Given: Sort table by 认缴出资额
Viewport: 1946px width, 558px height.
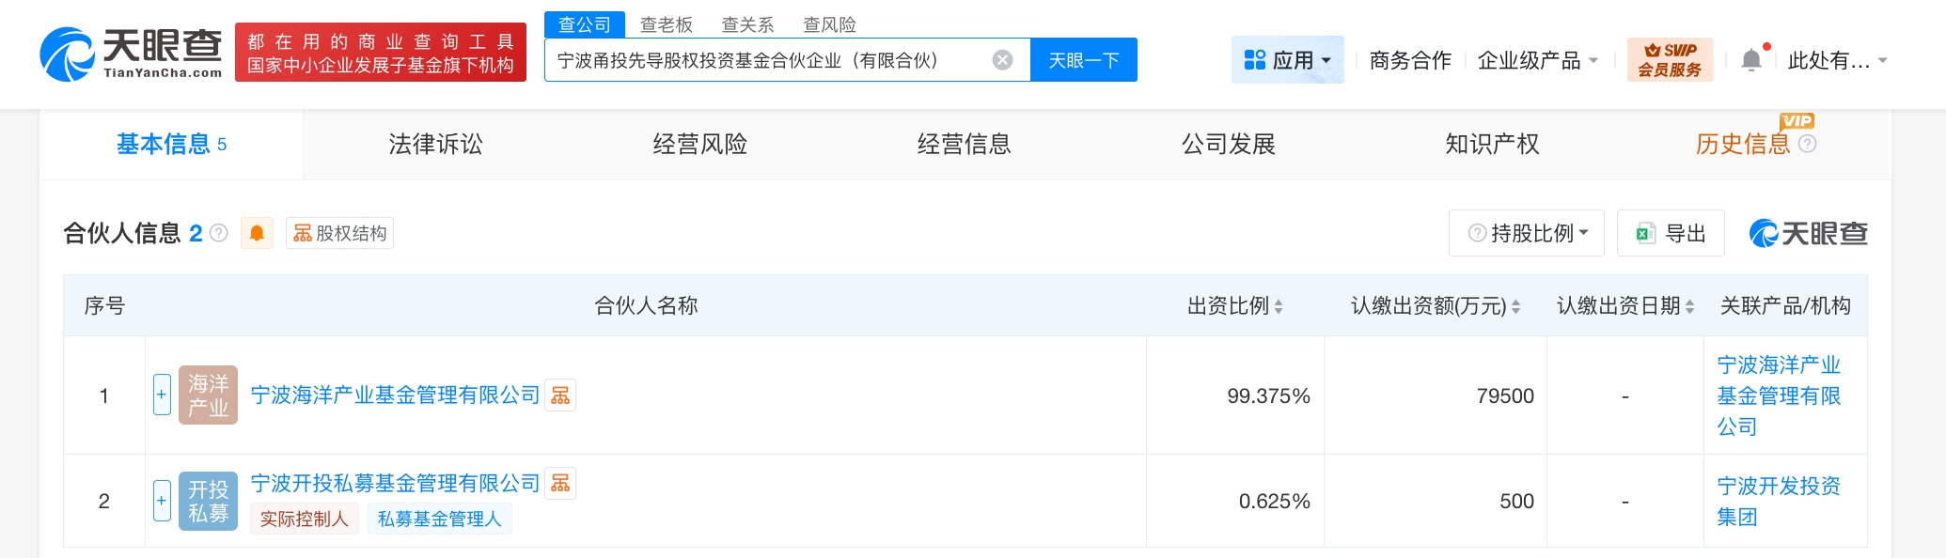Looking at the screenshot, I should point(1515,306).
